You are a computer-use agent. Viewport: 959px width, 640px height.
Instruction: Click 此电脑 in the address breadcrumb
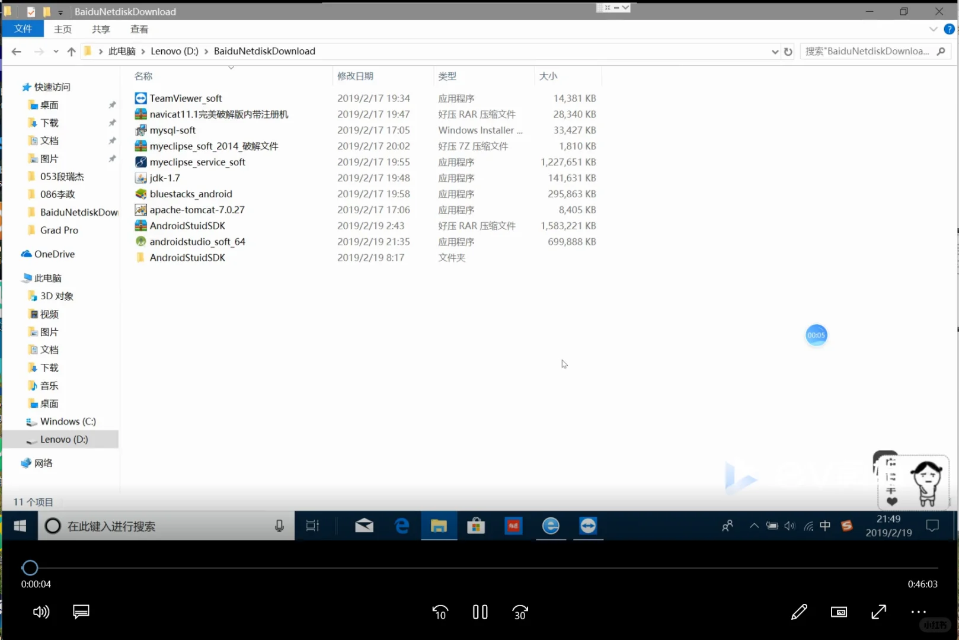tap(122, 52)
